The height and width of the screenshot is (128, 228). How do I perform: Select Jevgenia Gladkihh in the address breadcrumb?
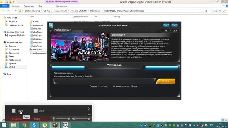78,11
